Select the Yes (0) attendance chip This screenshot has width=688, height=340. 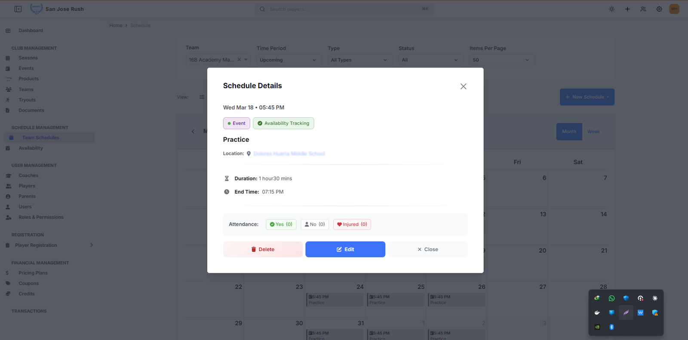[281, 224]
